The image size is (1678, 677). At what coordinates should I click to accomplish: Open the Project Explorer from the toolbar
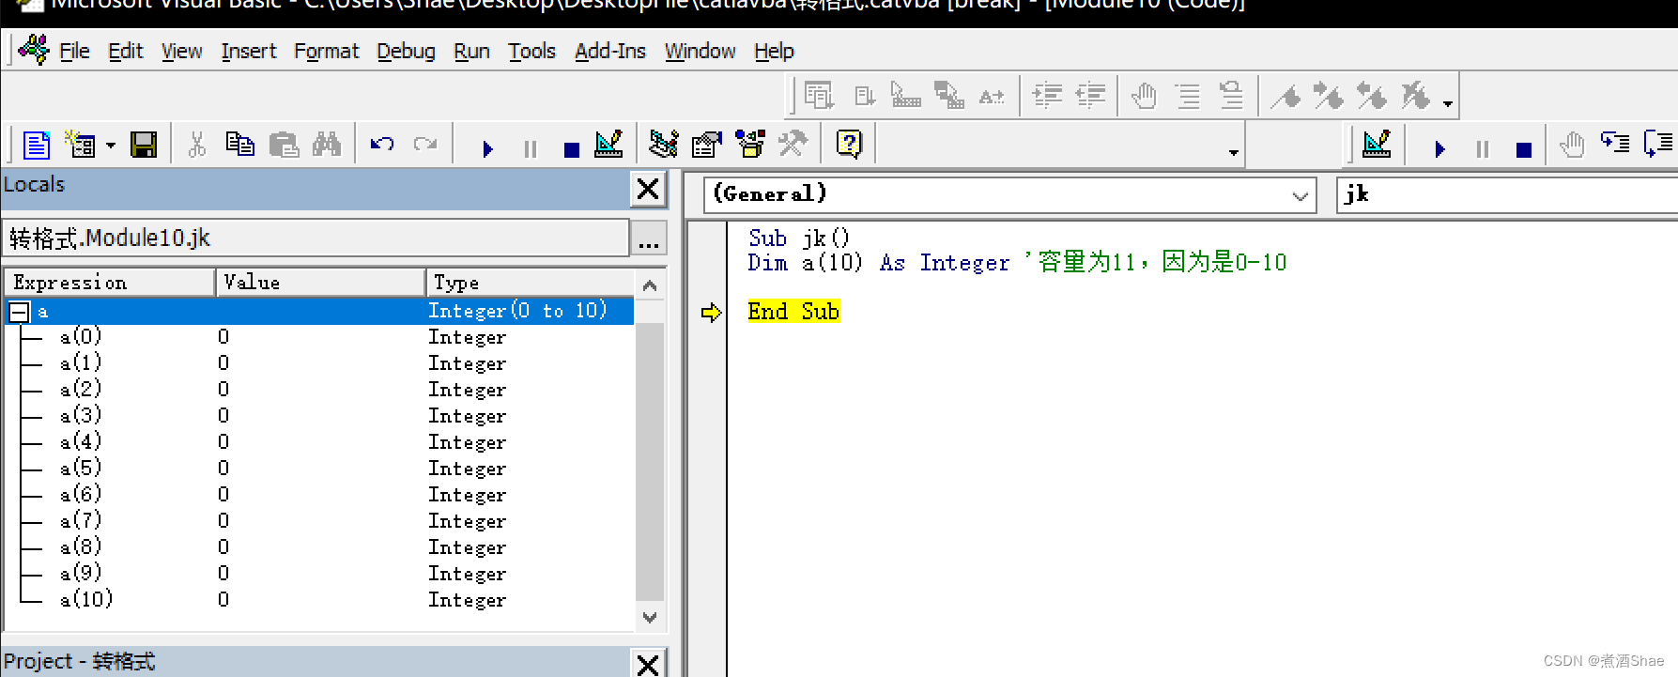point(663,145)
